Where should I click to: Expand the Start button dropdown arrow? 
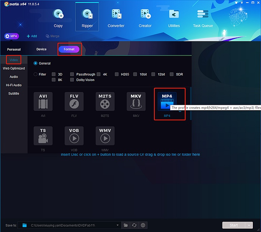pyautogui.click(x=249, y=225)
